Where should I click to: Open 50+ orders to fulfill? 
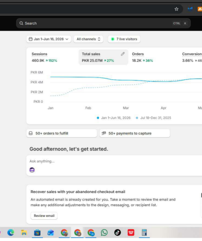pyautogui.click(x=62, y=133)
